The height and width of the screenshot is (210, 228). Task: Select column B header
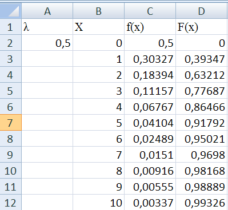coord(98,11)
